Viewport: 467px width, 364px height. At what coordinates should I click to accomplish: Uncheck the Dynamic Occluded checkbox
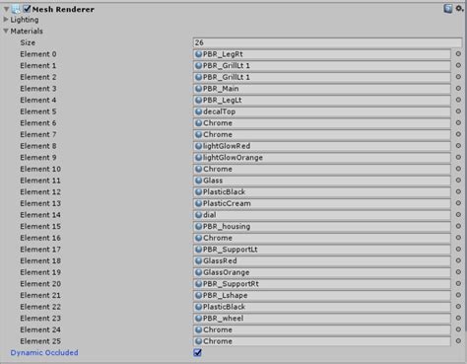coord(197,353)
